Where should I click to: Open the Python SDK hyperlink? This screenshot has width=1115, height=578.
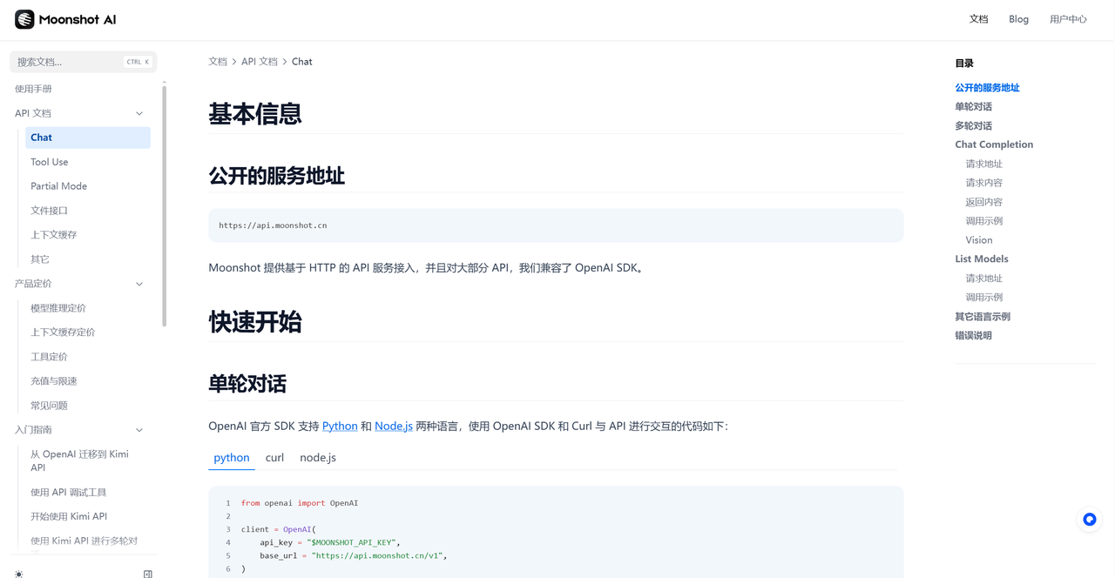click(340, 426)
